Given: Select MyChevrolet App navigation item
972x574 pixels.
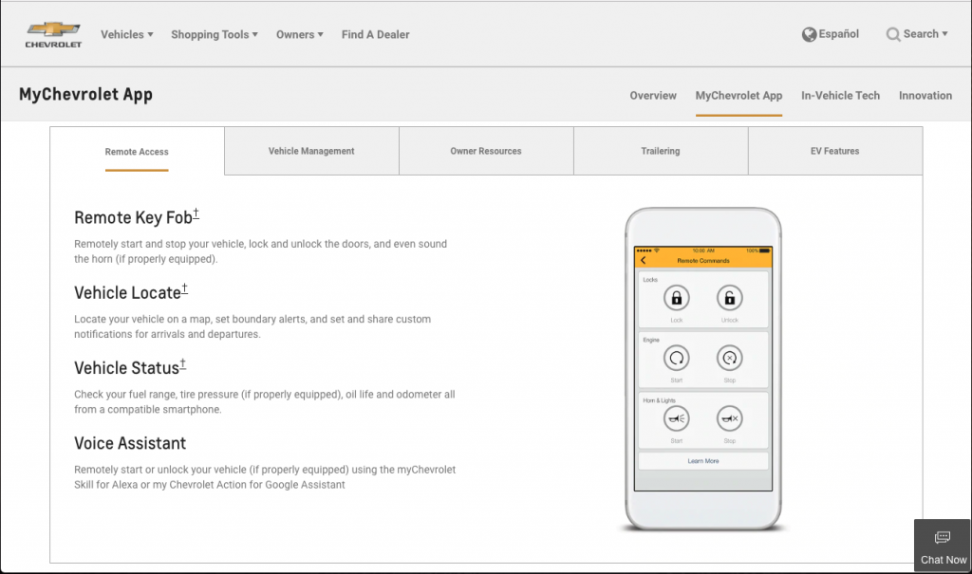Looking at the screenshot, I should pos(738,96).
